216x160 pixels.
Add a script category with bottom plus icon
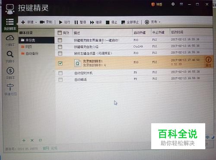[24, 141]
